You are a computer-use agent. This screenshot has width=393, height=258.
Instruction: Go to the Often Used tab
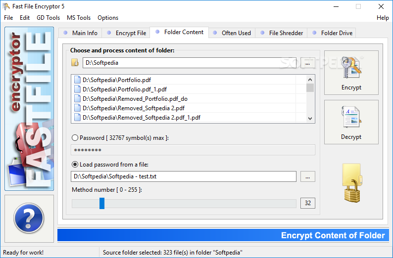(x=232, y=33)
